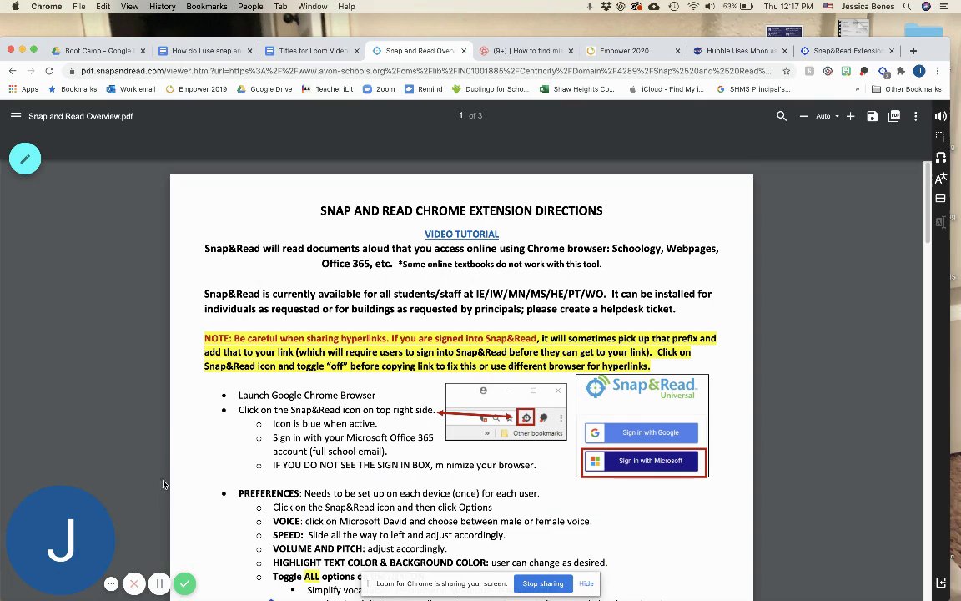Click the teal pencil annotation button
This screenshot has height=601, width=961.
click(25, 159)
